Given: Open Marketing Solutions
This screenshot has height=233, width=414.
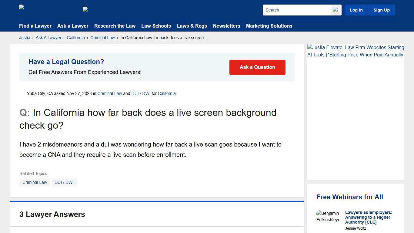Looking at the screenshot, I should tap(269, 26).
